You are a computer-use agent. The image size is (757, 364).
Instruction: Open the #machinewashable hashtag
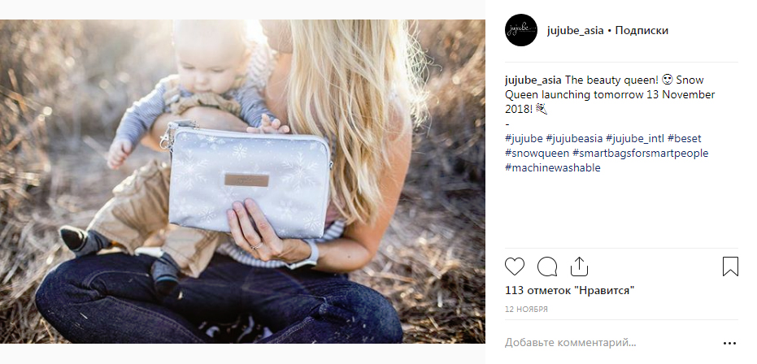tap(553, 167)
